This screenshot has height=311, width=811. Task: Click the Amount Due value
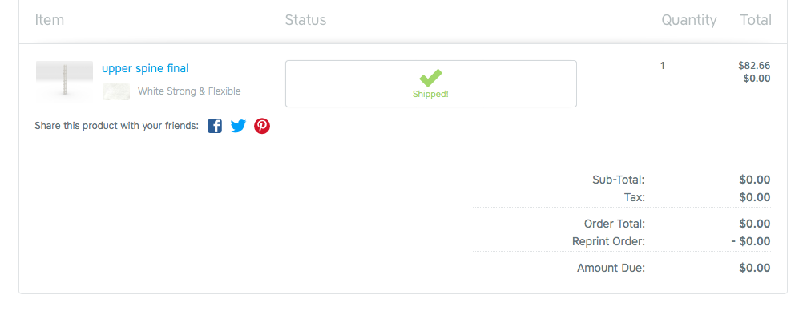[755, 268]
